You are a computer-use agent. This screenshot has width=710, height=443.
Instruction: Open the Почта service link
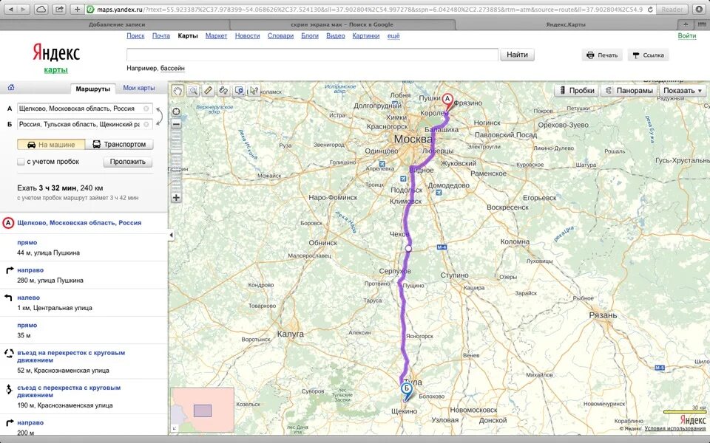[160, 35]
